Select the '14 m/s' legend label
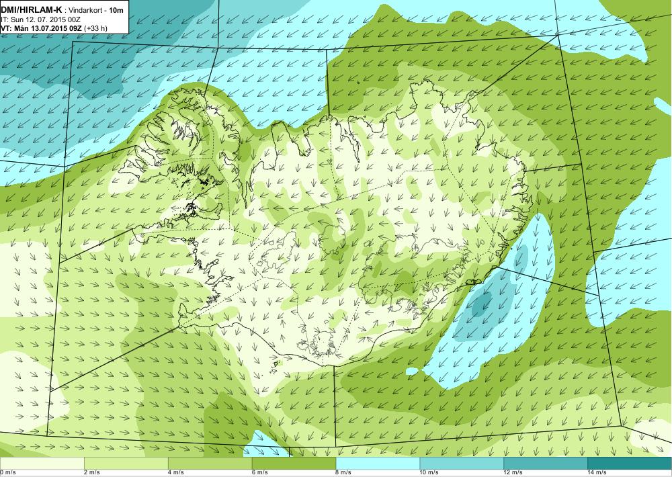The width and height of the screenshot is (672, 477). point(597,473)
